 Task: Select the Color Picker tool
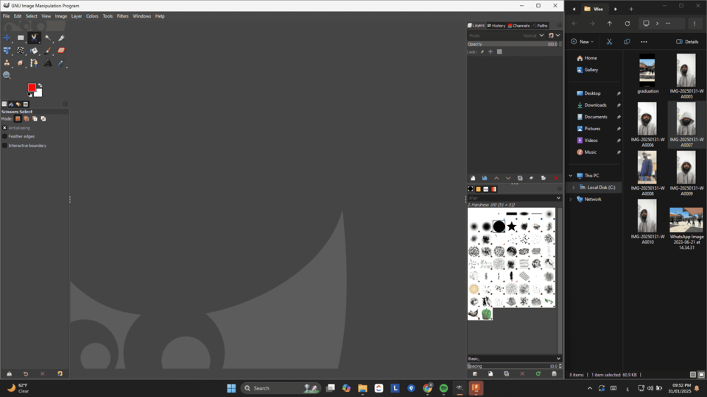click(61, 63)
